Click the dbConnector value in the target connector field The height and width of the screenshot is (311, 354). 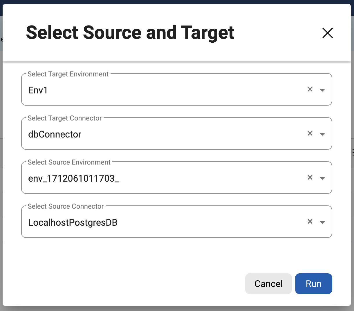[55, 134]
